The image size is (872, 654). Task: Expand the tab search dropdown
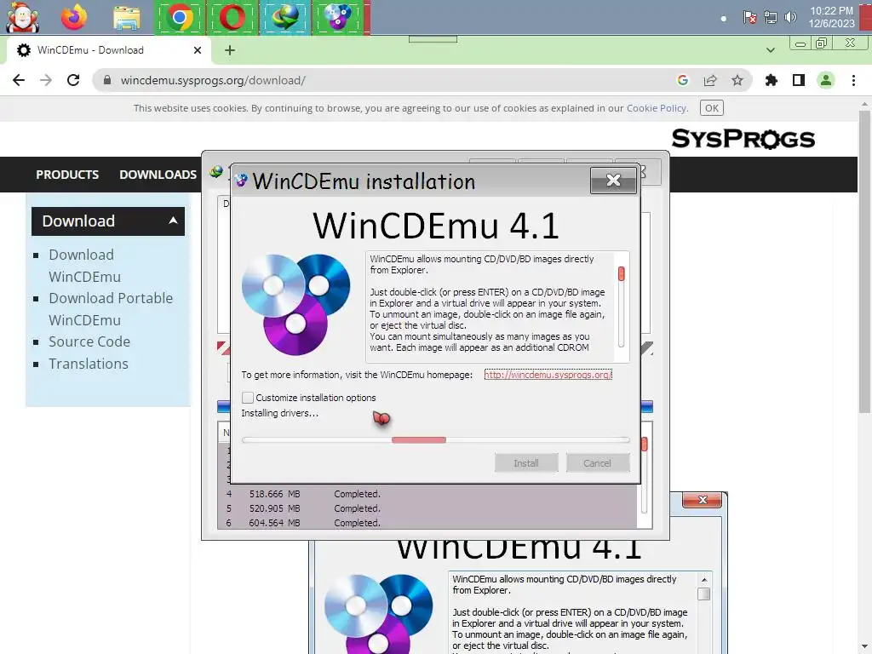(x=770, y=50)
